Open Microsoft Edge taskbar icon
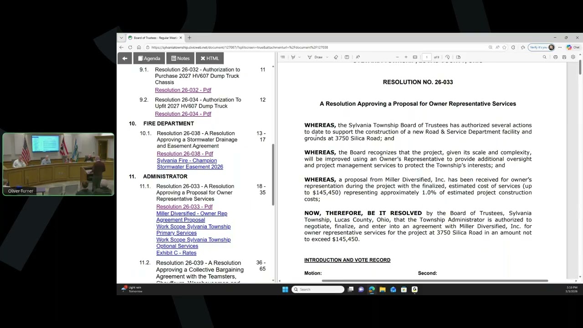This screenshot has width=583, height=328. [372, 289]
